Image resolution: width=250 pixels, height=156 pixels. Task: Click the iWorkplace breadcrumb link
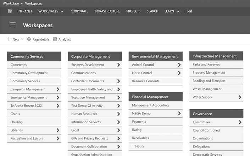(x=11, y=3)
